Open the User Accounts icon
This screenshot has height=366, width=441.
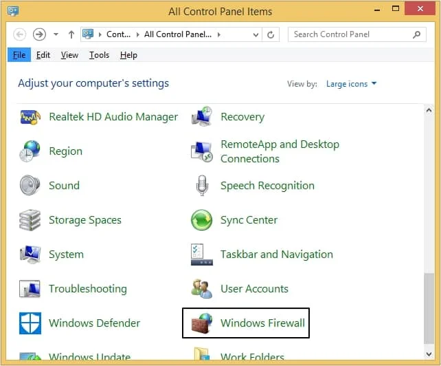click(202, 289)
